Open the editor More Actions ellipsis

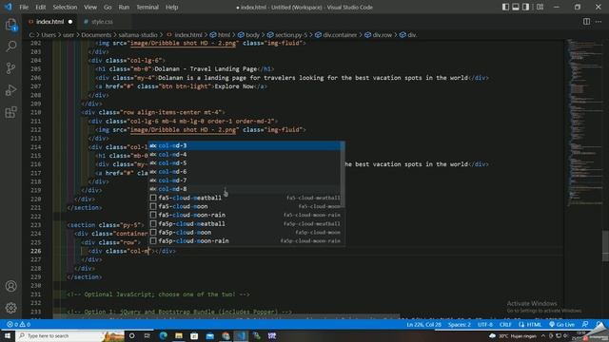coord(599,22)
